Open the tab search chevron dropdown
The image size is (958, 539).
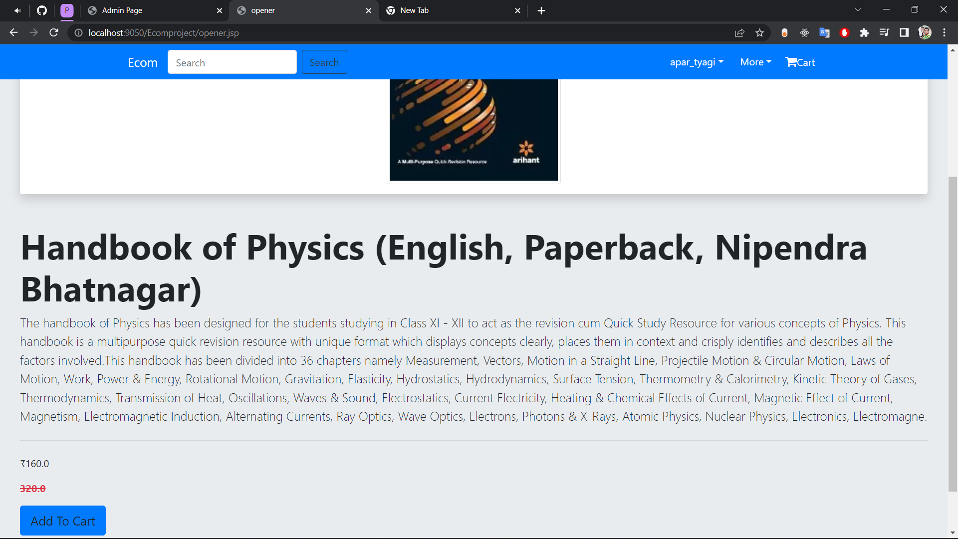tap(858, 9)
